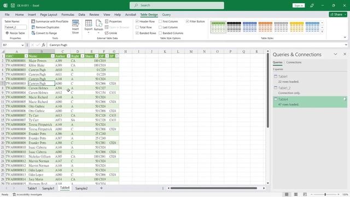Select cell with Major Powers

point(42,61)
